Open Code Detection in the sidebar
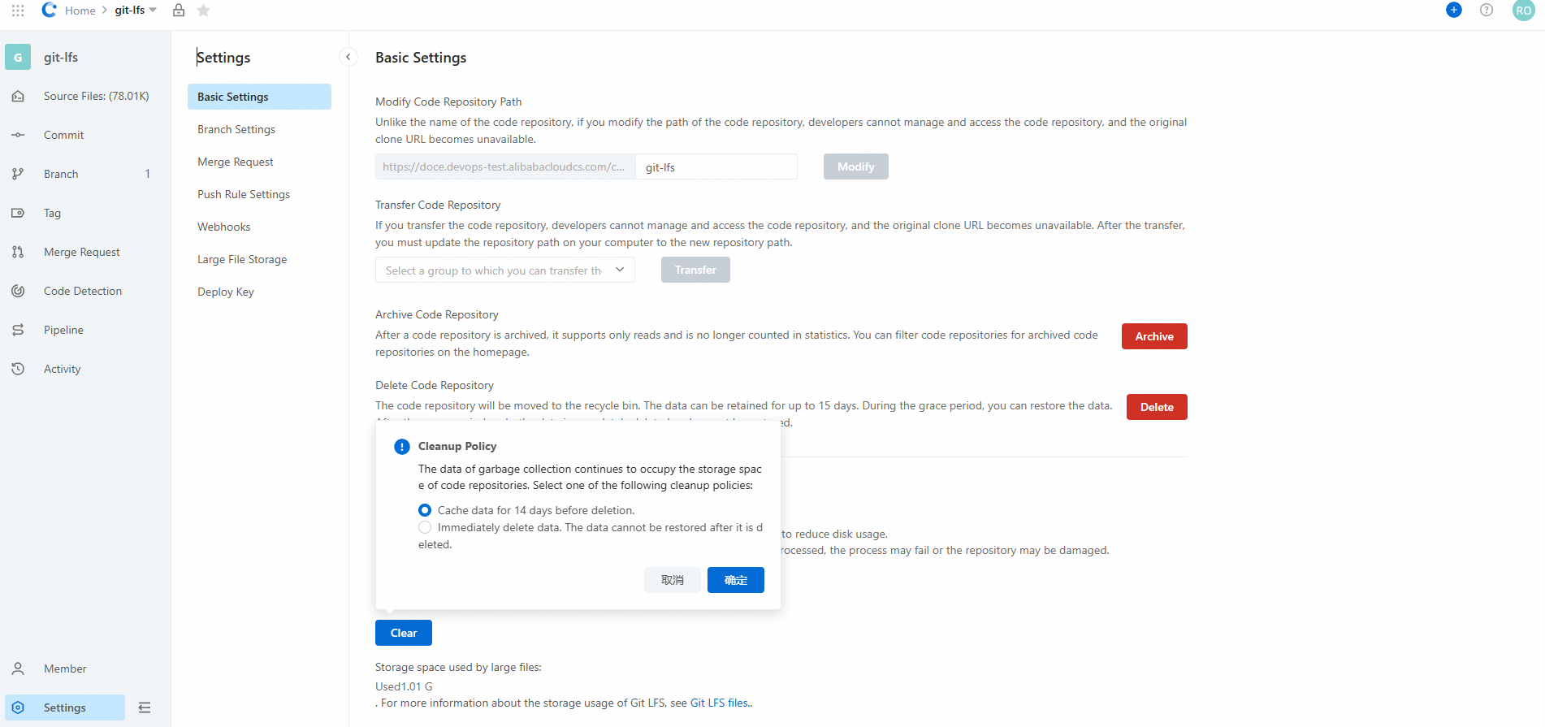 pyautogui.click(x=82, y=291)
